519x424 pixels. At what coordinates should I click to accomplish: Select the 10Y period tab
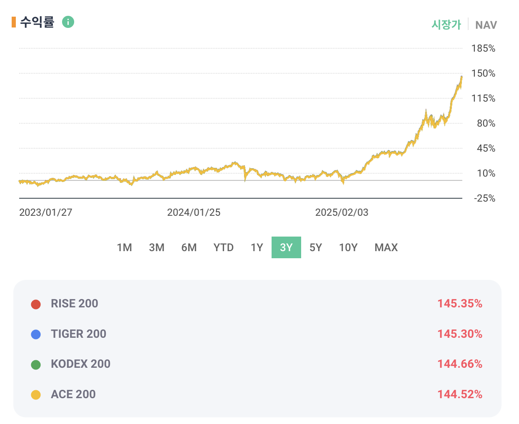[348, 247]
